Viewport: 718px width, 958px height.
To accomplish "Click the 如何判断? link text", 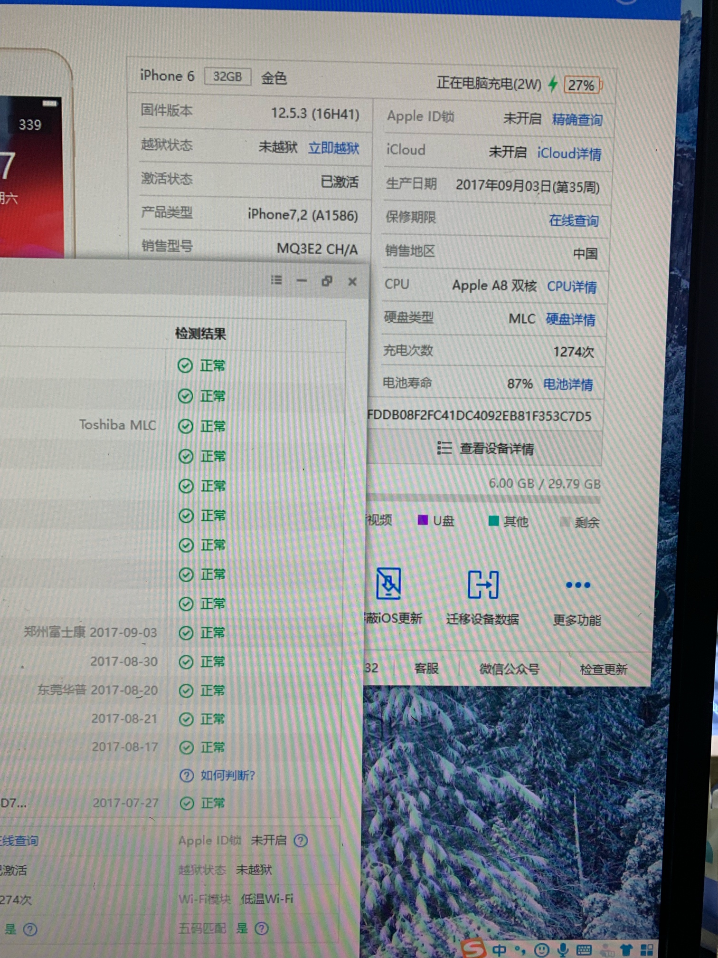I will pyautogui.click(x=228, y=776).
